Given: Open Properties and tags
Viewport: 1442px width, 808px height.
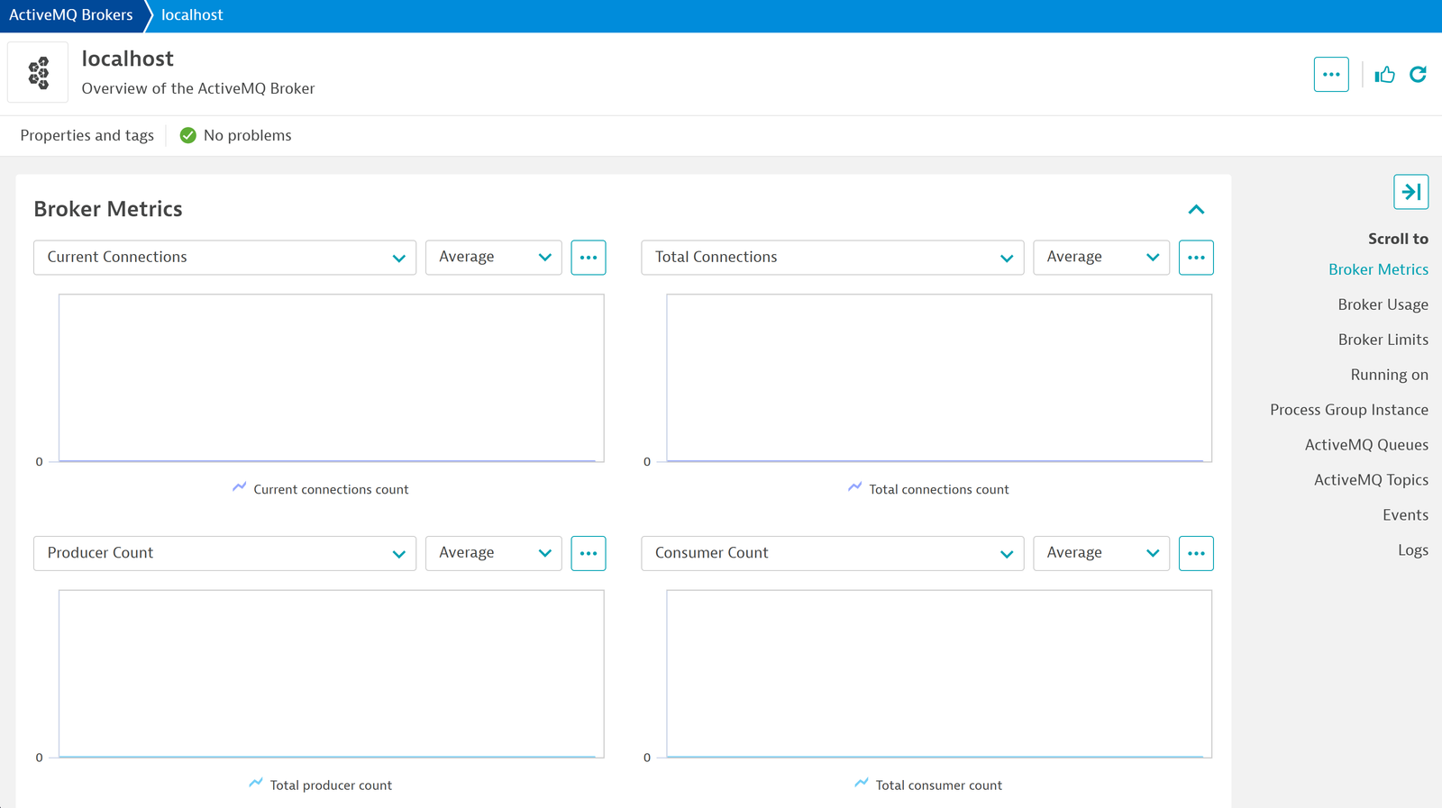Looking at the screenshot, I should (x=87, y=135).
